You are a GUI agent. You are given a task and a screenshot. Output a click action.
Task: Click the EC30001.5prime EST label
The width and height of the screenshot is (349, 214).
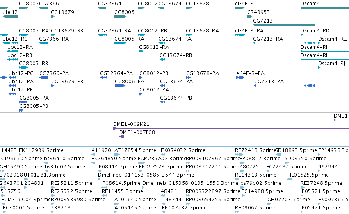tap(24, 208)
